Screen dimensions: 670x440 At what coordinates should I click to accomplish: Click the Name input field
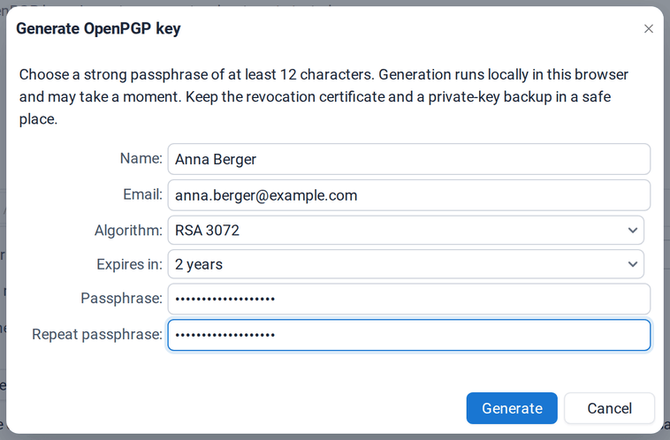[409, 159]
